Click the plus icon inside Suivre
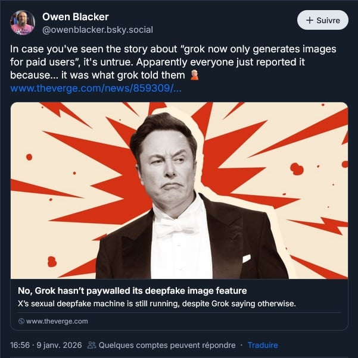This screenshot has height=358, width=358. point(309,20)
